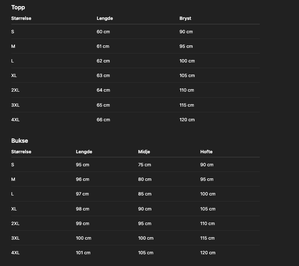Click the 115 cm Hofte value for 3XL

pos(208,238)
